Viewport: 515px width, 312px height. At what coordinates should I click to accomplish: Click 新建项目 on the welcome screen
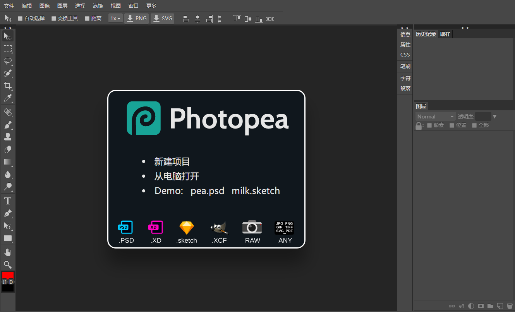[x=172, y=162]
